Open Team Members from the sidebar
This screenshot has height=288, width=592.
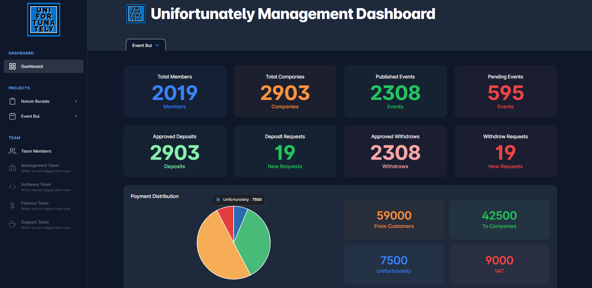36,151
